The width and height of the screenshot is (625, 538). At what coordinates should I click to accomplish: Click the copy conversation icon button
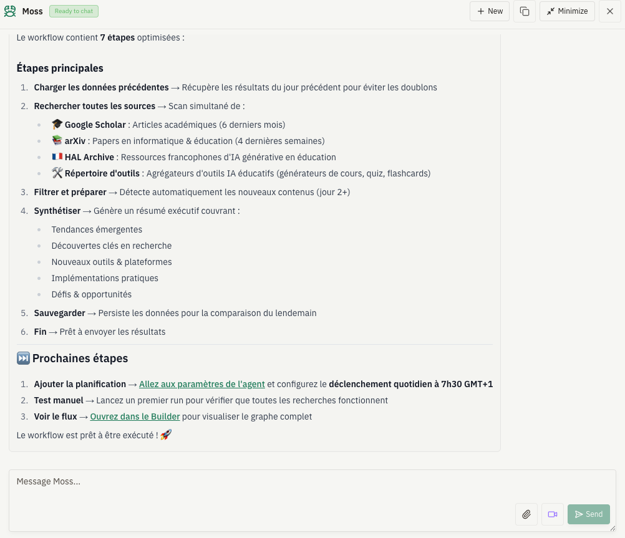click(525, 11)
